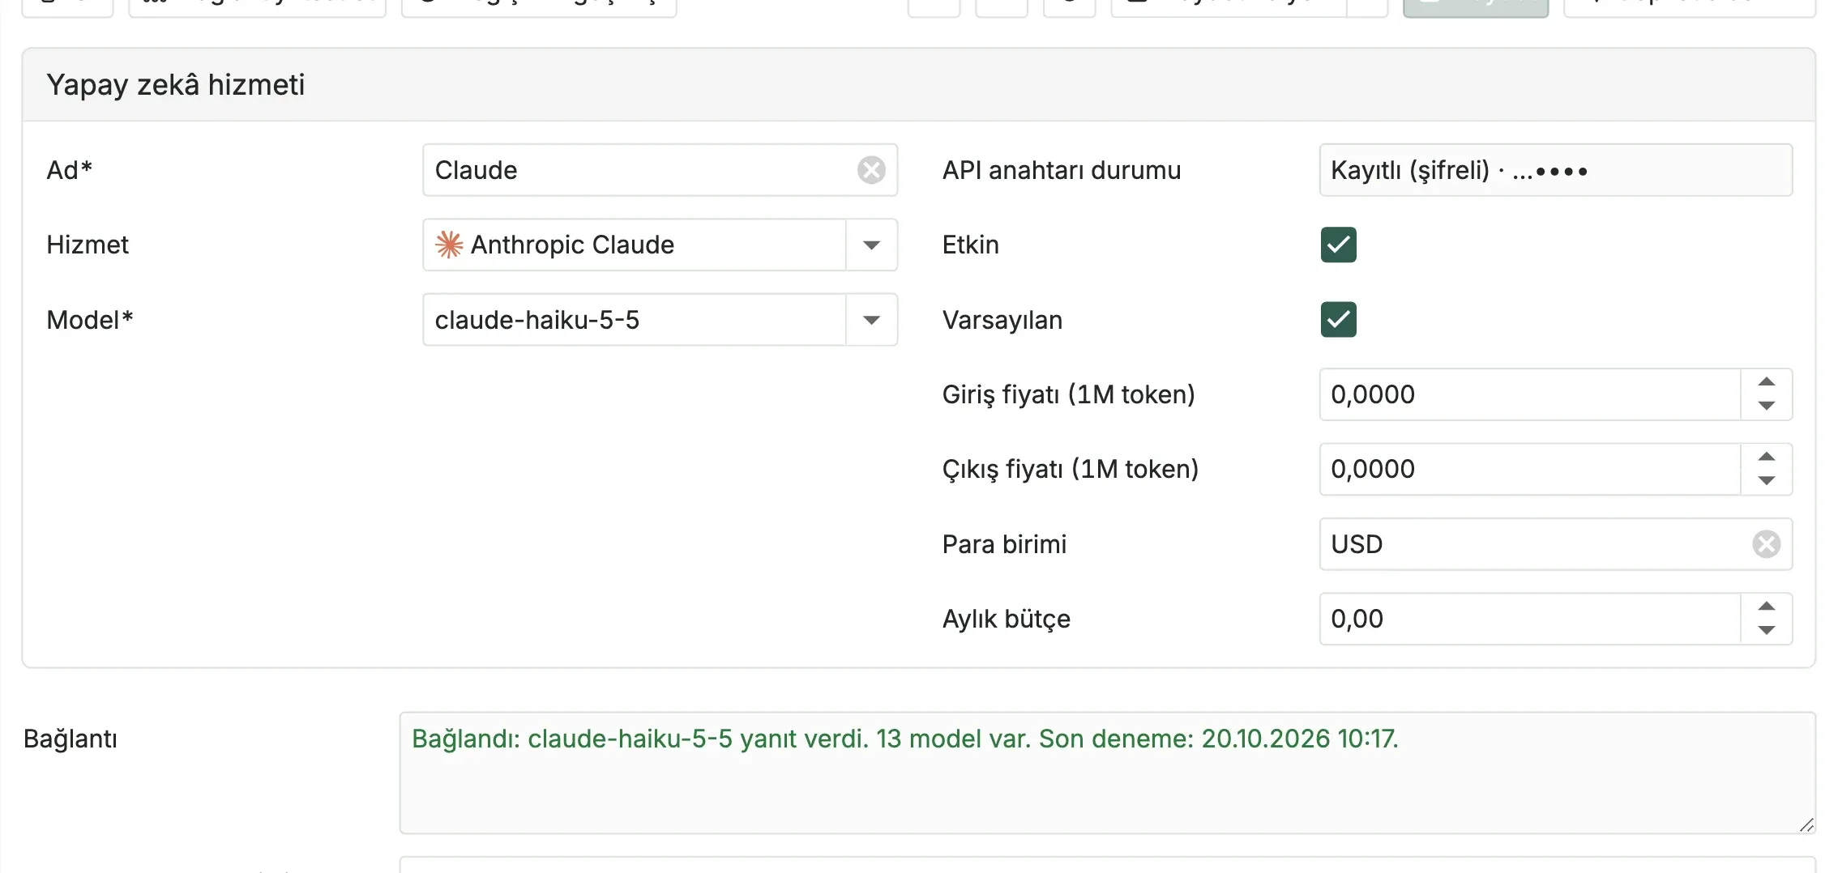The width and height of the screenshot is (1838, 873).
Task: Step down the Aylık bütçe value
Action: (x=1767, y=630)
